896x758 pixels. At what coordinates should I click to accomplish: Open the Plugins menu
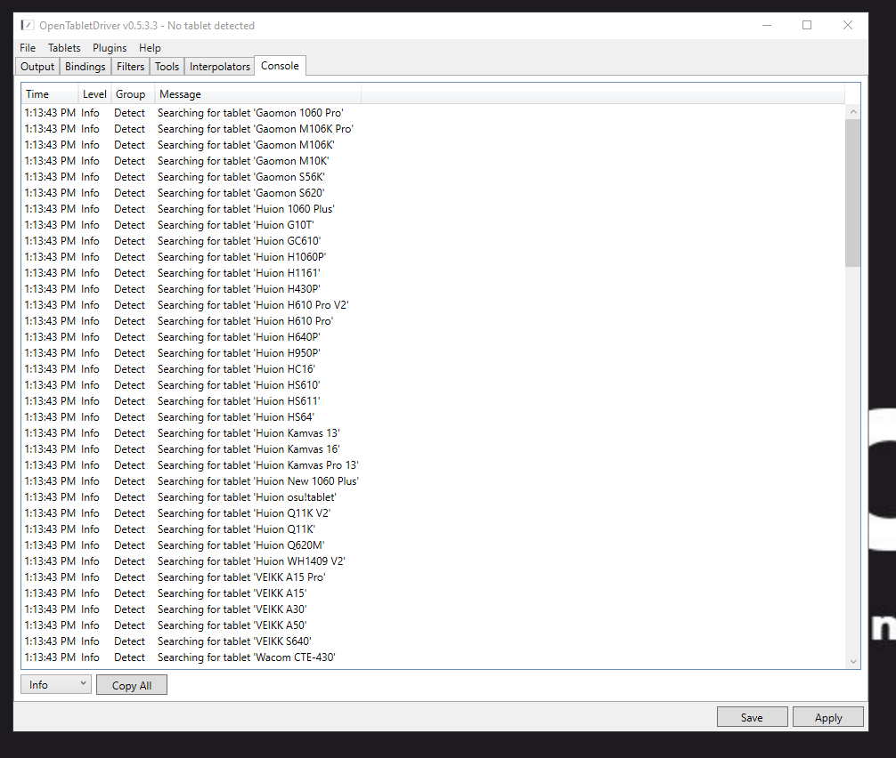(x=109, y=47)
